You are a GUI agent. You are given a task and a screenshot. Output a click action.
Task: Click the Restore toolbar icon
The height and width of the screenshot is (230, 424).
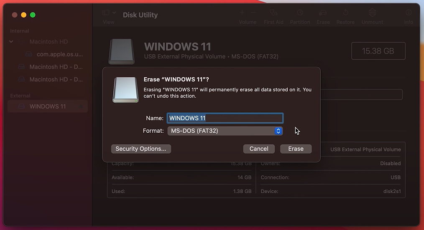tap(345, 13)
